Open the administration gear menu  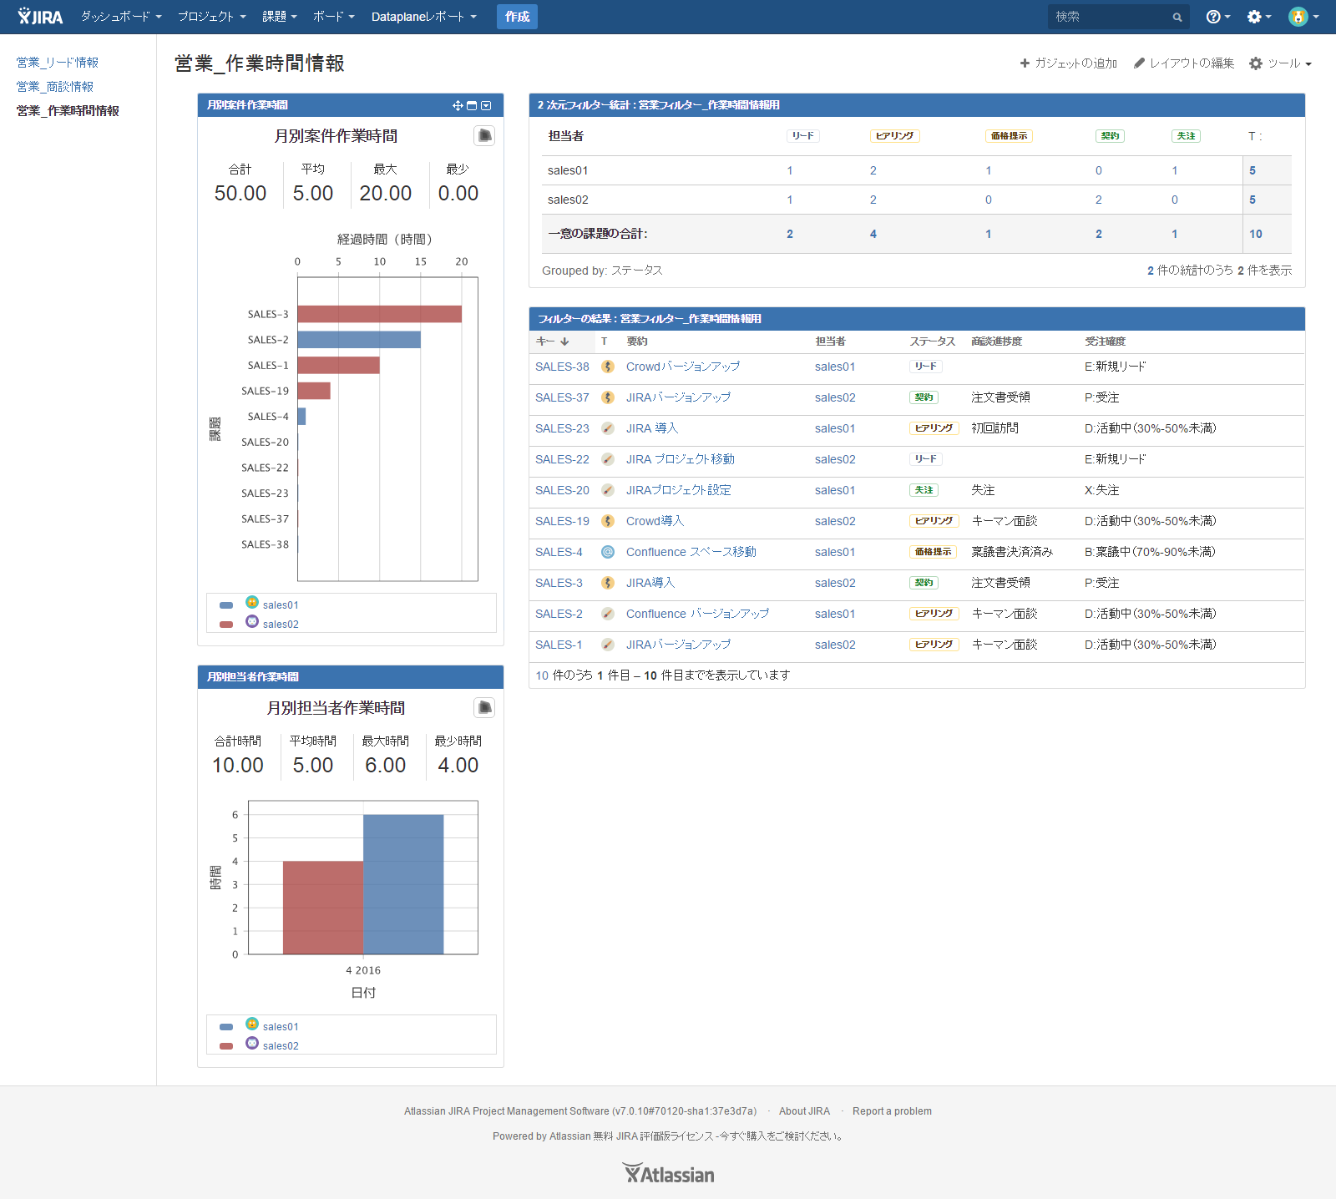click(x=1259, y=17)
